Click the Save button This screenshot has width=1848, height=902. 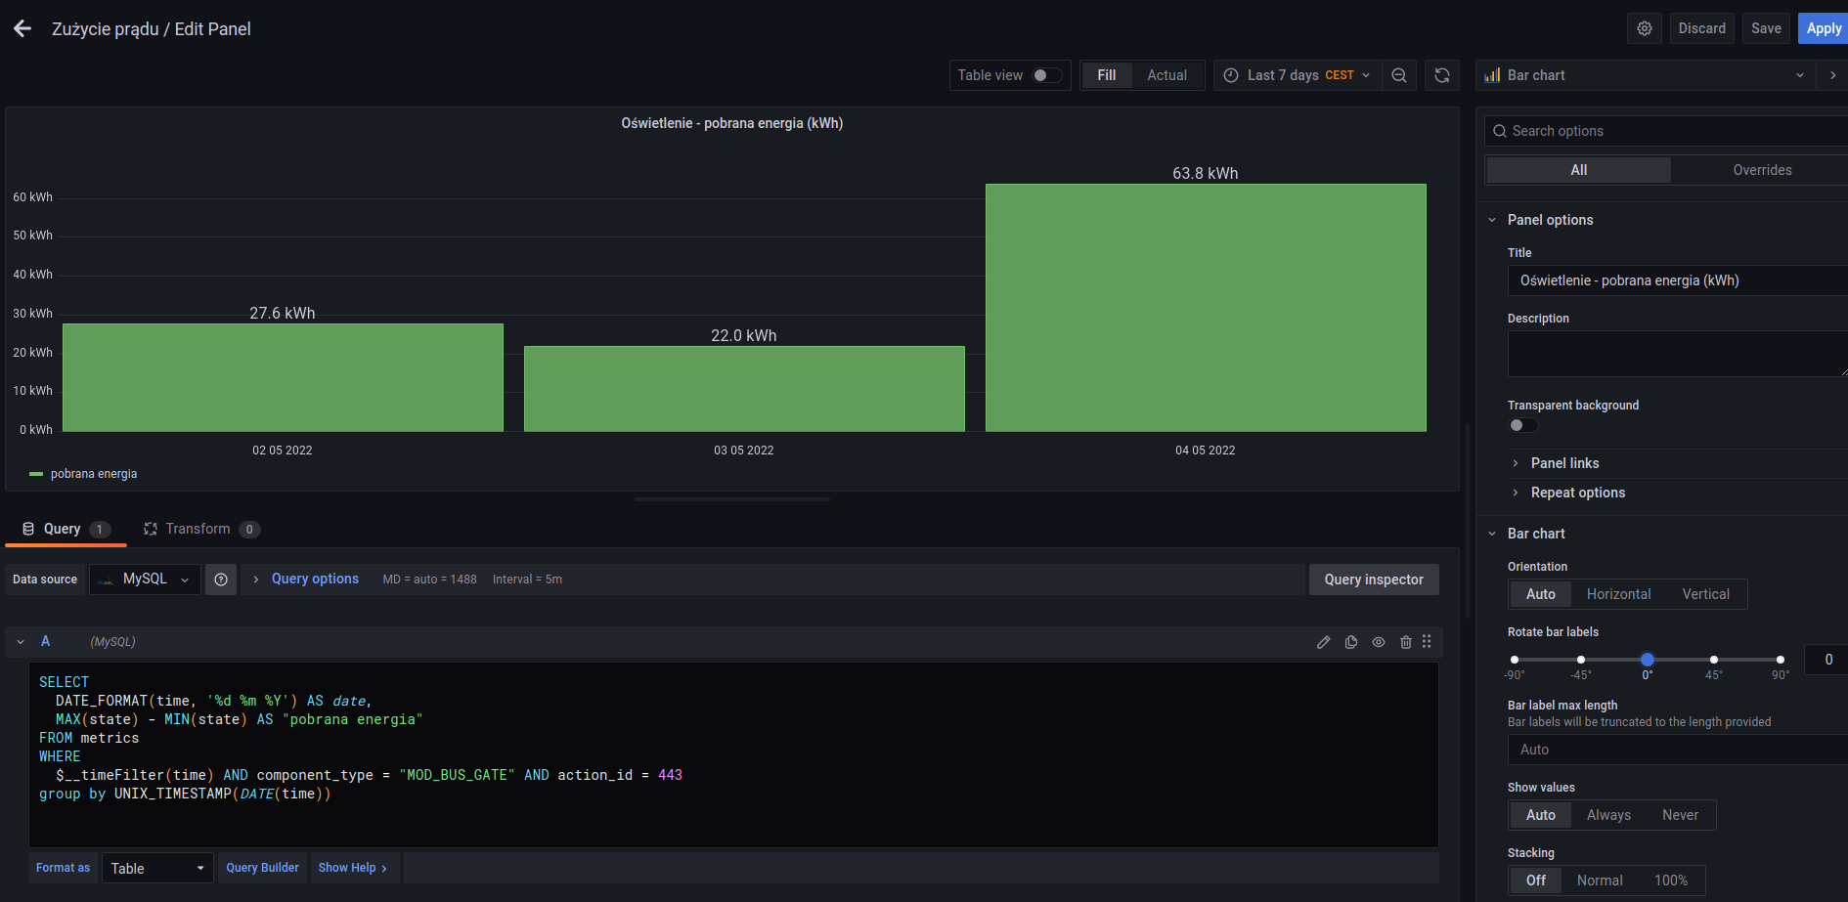point(1766,28)
